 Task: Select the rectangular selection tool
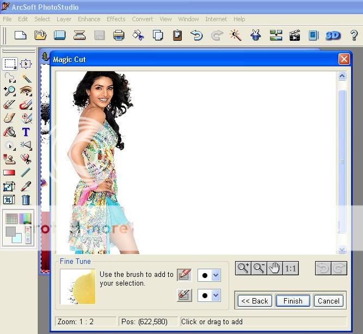pyautogui.click(x=10, y=64)
